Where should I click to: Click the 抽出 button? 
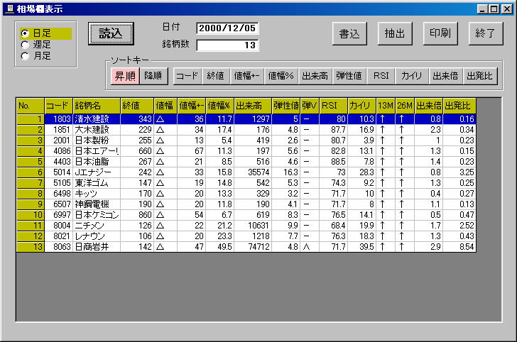[395, 33]
